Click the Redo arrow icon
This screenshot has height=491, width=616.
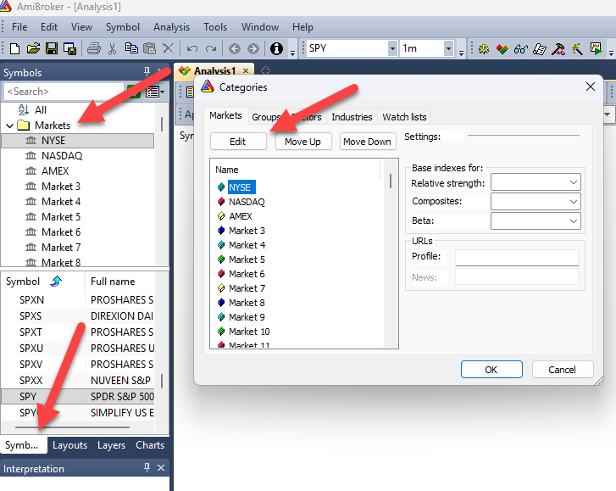[x=211, y=49]
